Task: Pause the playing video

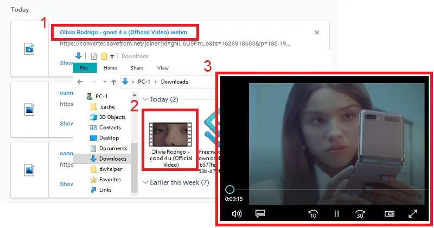Action: pos(336,213)
